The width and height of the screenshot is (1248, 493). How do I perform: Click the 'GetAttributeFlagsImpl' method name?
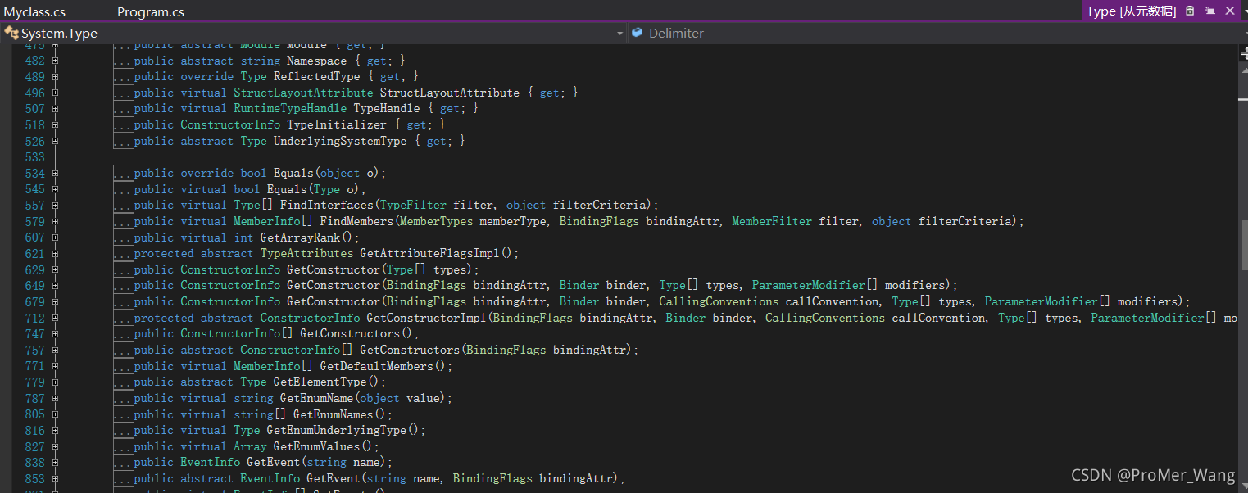point(429,253)
